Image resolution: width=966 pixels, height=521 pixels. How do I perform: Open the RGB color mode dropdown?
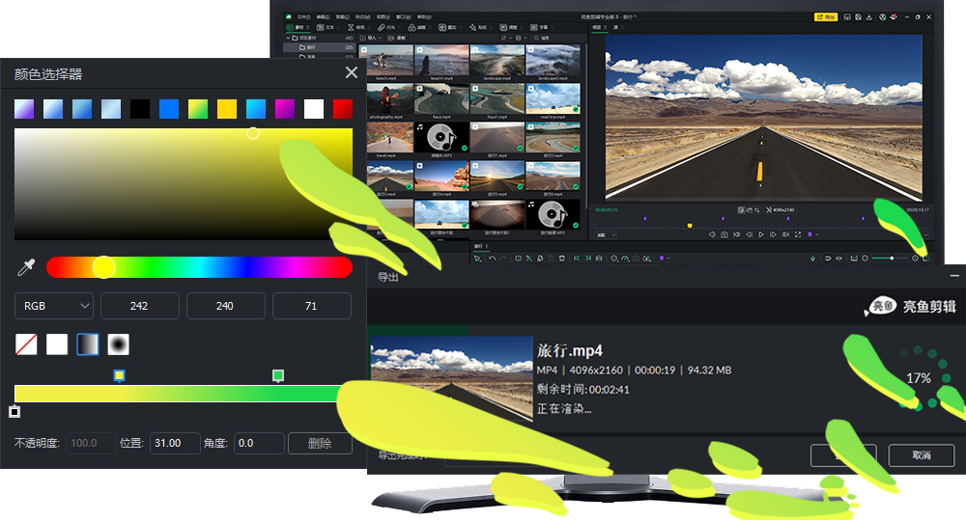(53, 306)
